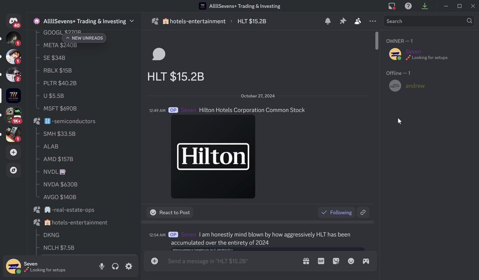Send a gift with gift icon
The height and width of the screenshot is (280, 479).
pos(306,261)
